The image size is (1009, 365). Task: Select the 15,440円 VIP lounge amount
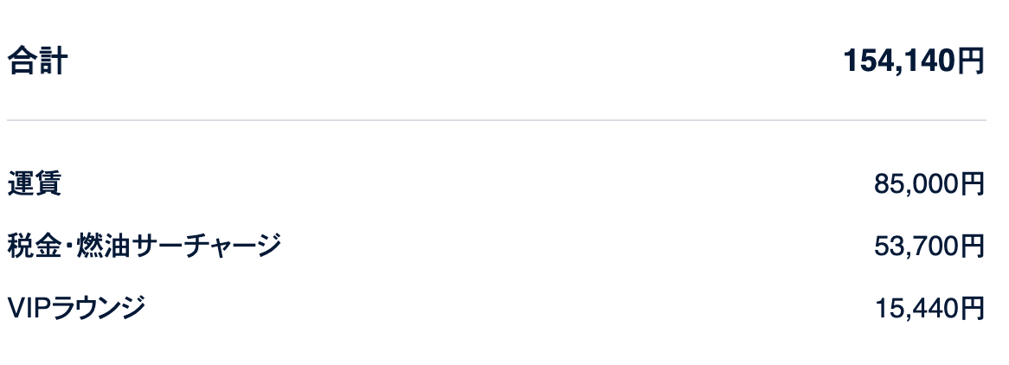tap(930, 308)
